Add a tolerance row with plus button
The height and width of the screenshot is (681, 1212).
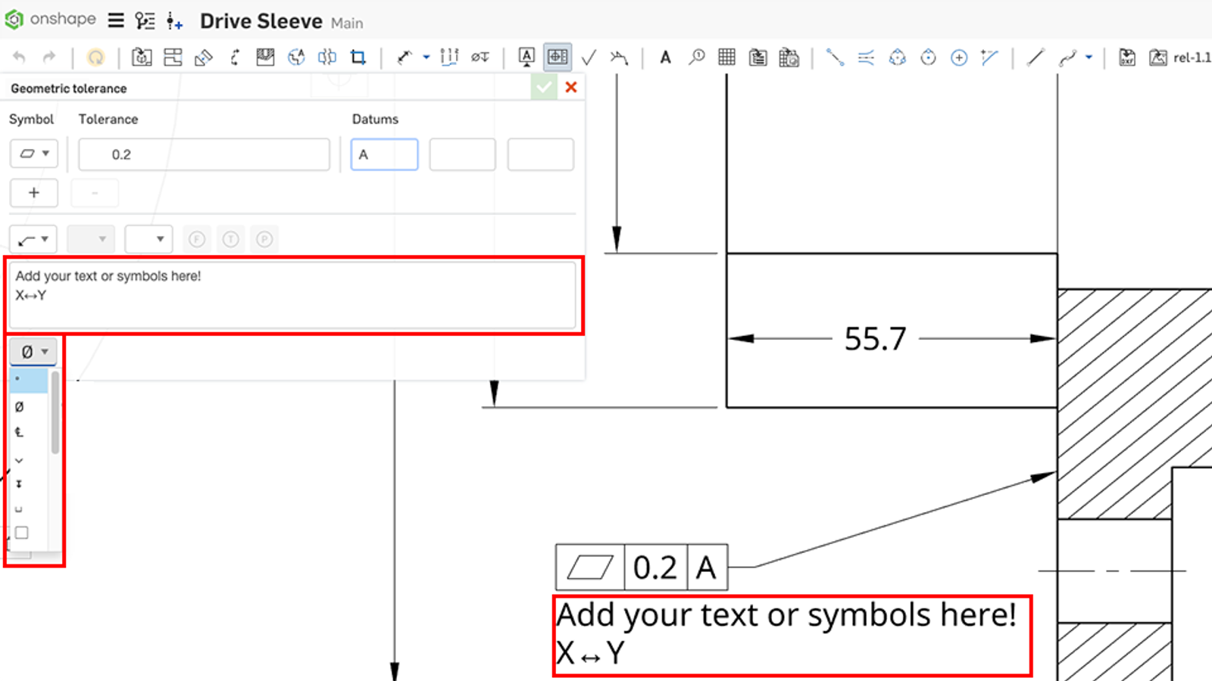[33, 193]
